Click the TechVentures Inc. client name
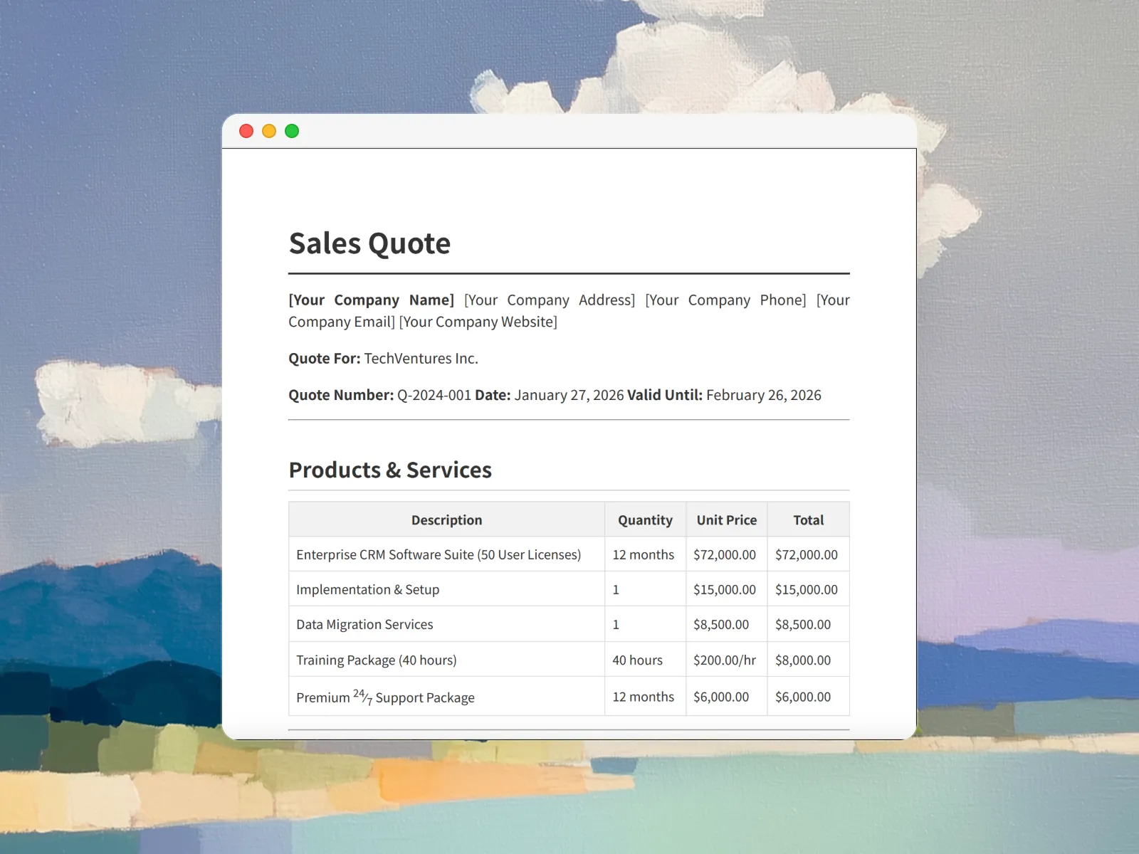Screen dimensions: 1139x854 pos(421,359)
